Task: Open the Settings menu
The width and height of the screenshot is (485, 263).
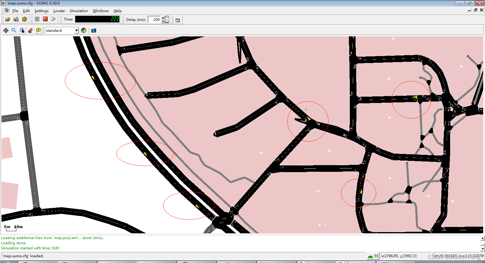Action: click(x=42, y=11)
